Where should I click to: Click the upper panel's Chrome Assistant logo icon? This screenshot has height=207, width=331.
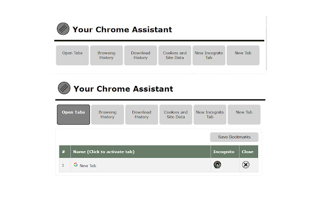click(x=63, y=28)
